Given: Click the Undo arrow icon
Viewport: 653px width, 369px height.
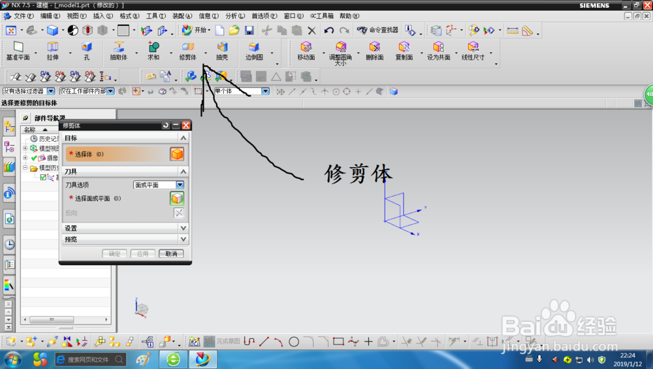Looking at the screenshot, I should 329,31.
